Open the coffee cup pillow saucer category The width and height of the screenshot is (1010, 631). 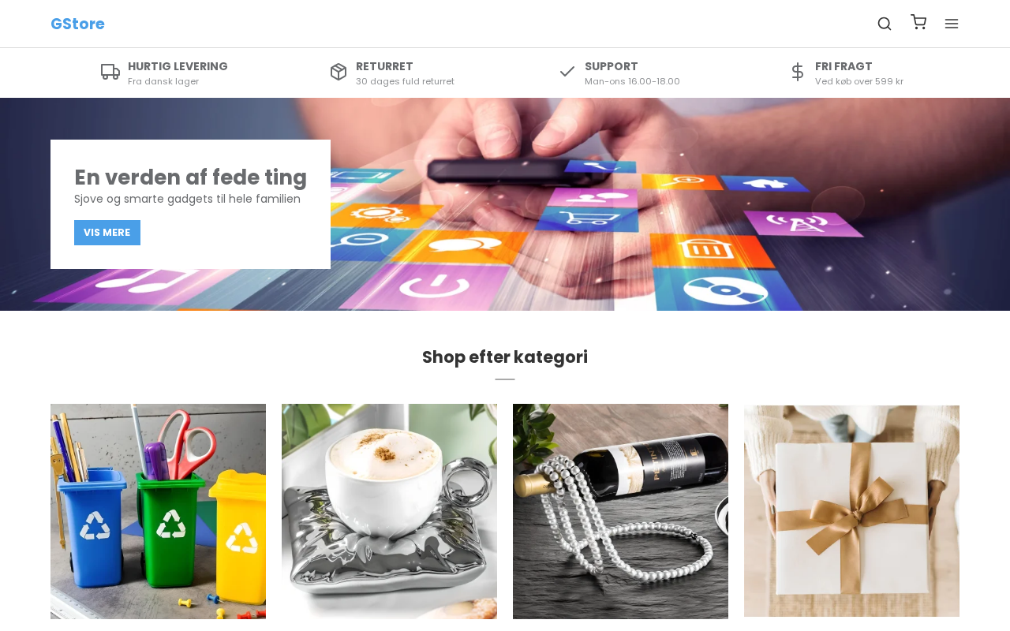(x=389, y=511)
